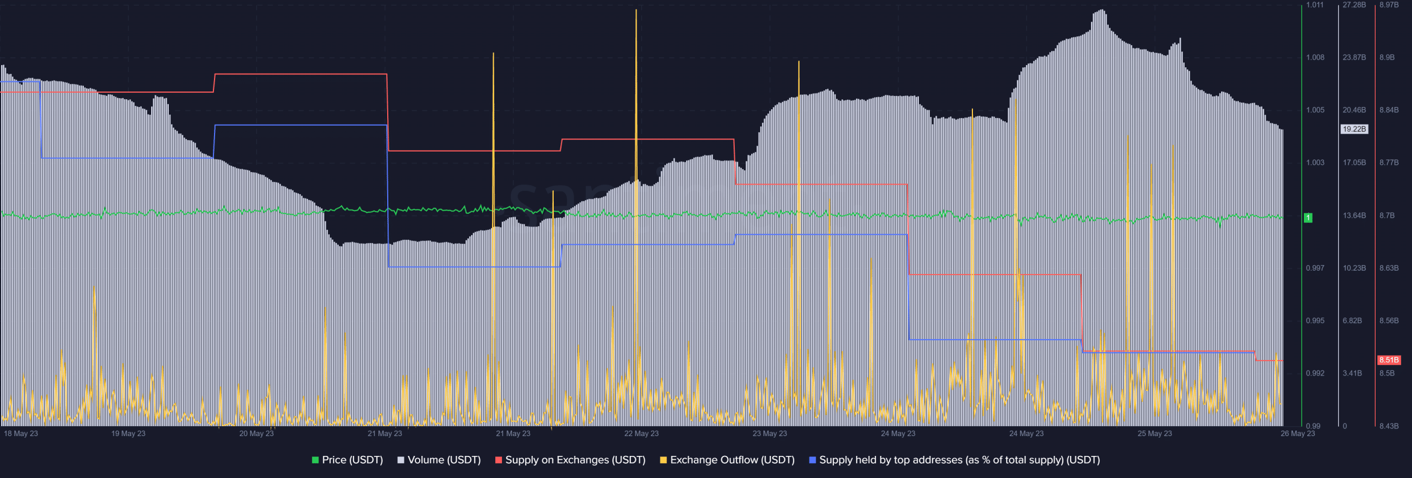Click the 8.84B supply axis label
1412x478 pixels.
click(x=1389, y=110)
